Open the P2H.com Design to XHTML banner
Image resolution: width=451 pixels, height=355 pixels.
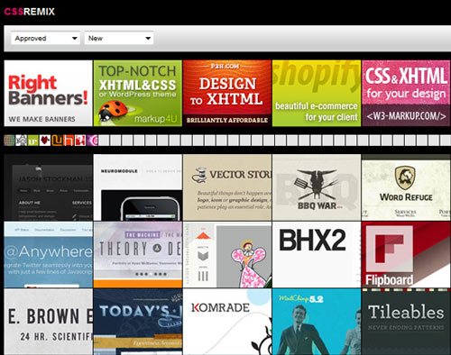[x=227, y=93]
